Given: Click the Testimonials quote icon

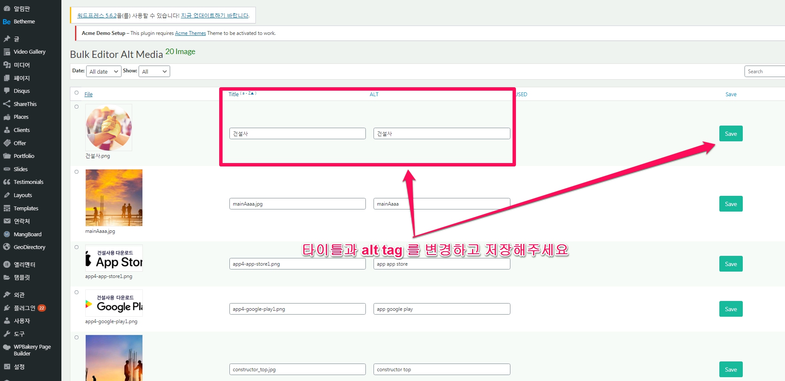Looking at the screenshot, I should coord(7,182).
